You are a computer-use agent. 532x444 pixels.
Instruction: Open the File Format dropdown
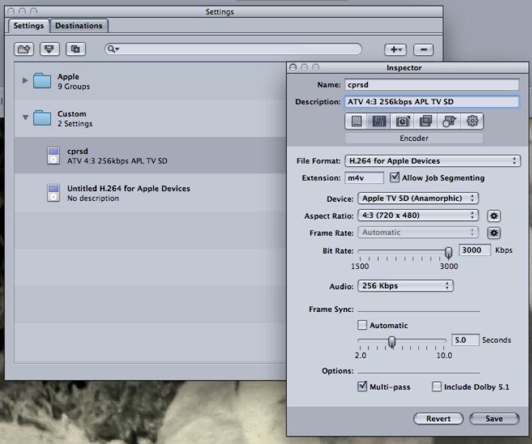432,161
